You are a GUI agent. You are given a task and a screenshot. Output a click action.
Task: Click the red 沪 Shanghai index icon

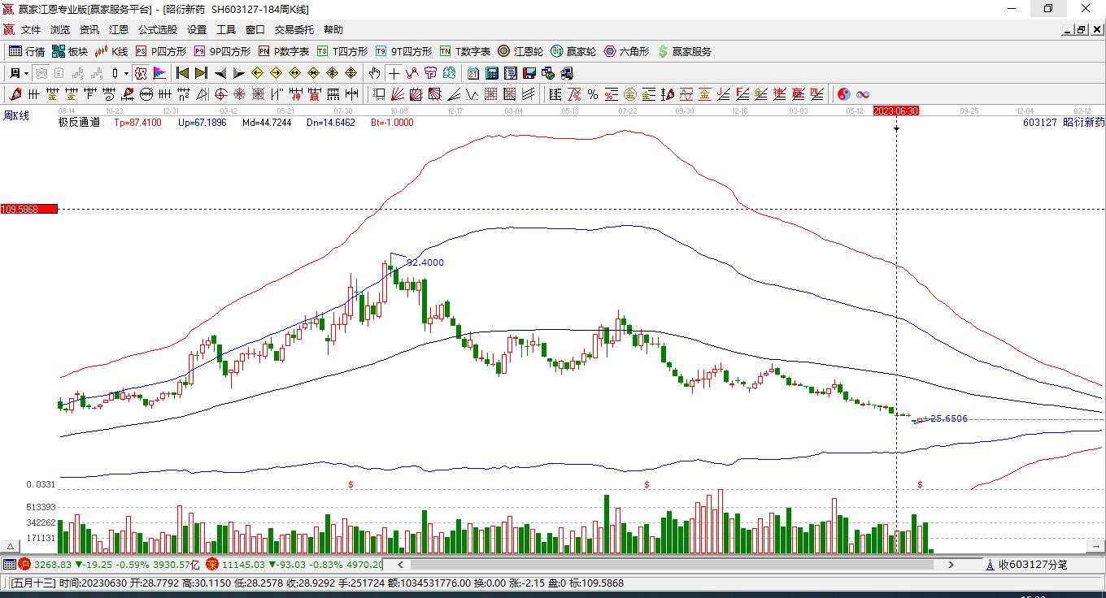[x=24, y=564]
